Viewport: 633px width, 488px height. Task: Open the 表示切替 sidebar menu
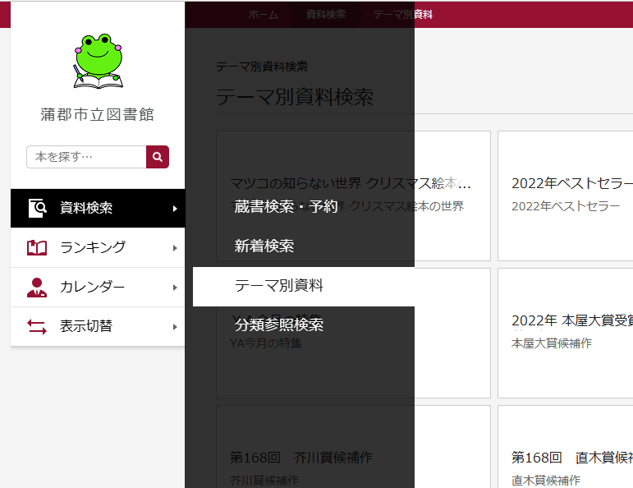[98, 326]
